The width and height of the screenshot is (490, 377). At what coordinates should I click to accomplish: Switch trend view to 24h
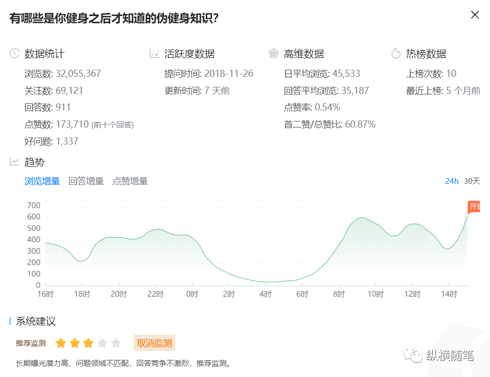[x=452, y=181]
